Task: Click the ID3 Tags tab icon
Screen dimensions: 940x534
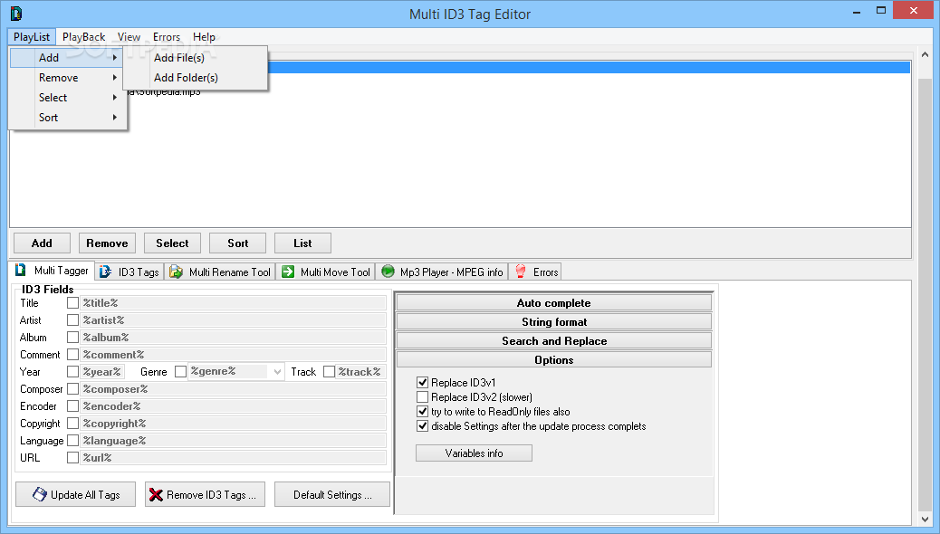Action: tap(106, 272)
